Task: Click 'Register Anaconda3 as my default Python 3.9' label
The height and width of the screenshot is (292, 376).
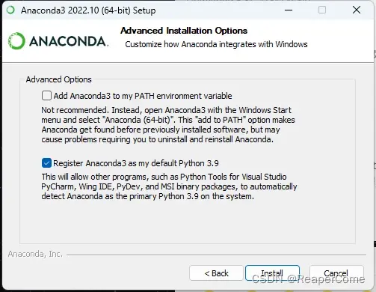Action: point(136,163)
